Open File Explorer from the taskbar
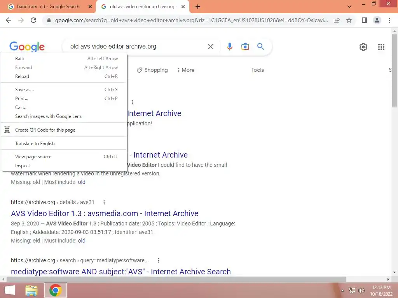 tap(31, 290)
